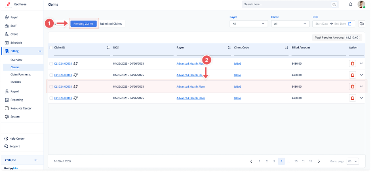Click the magnifier icon in search bar
Image resolution: width=371 pixels, height=172 pixels.
(334, 4)
